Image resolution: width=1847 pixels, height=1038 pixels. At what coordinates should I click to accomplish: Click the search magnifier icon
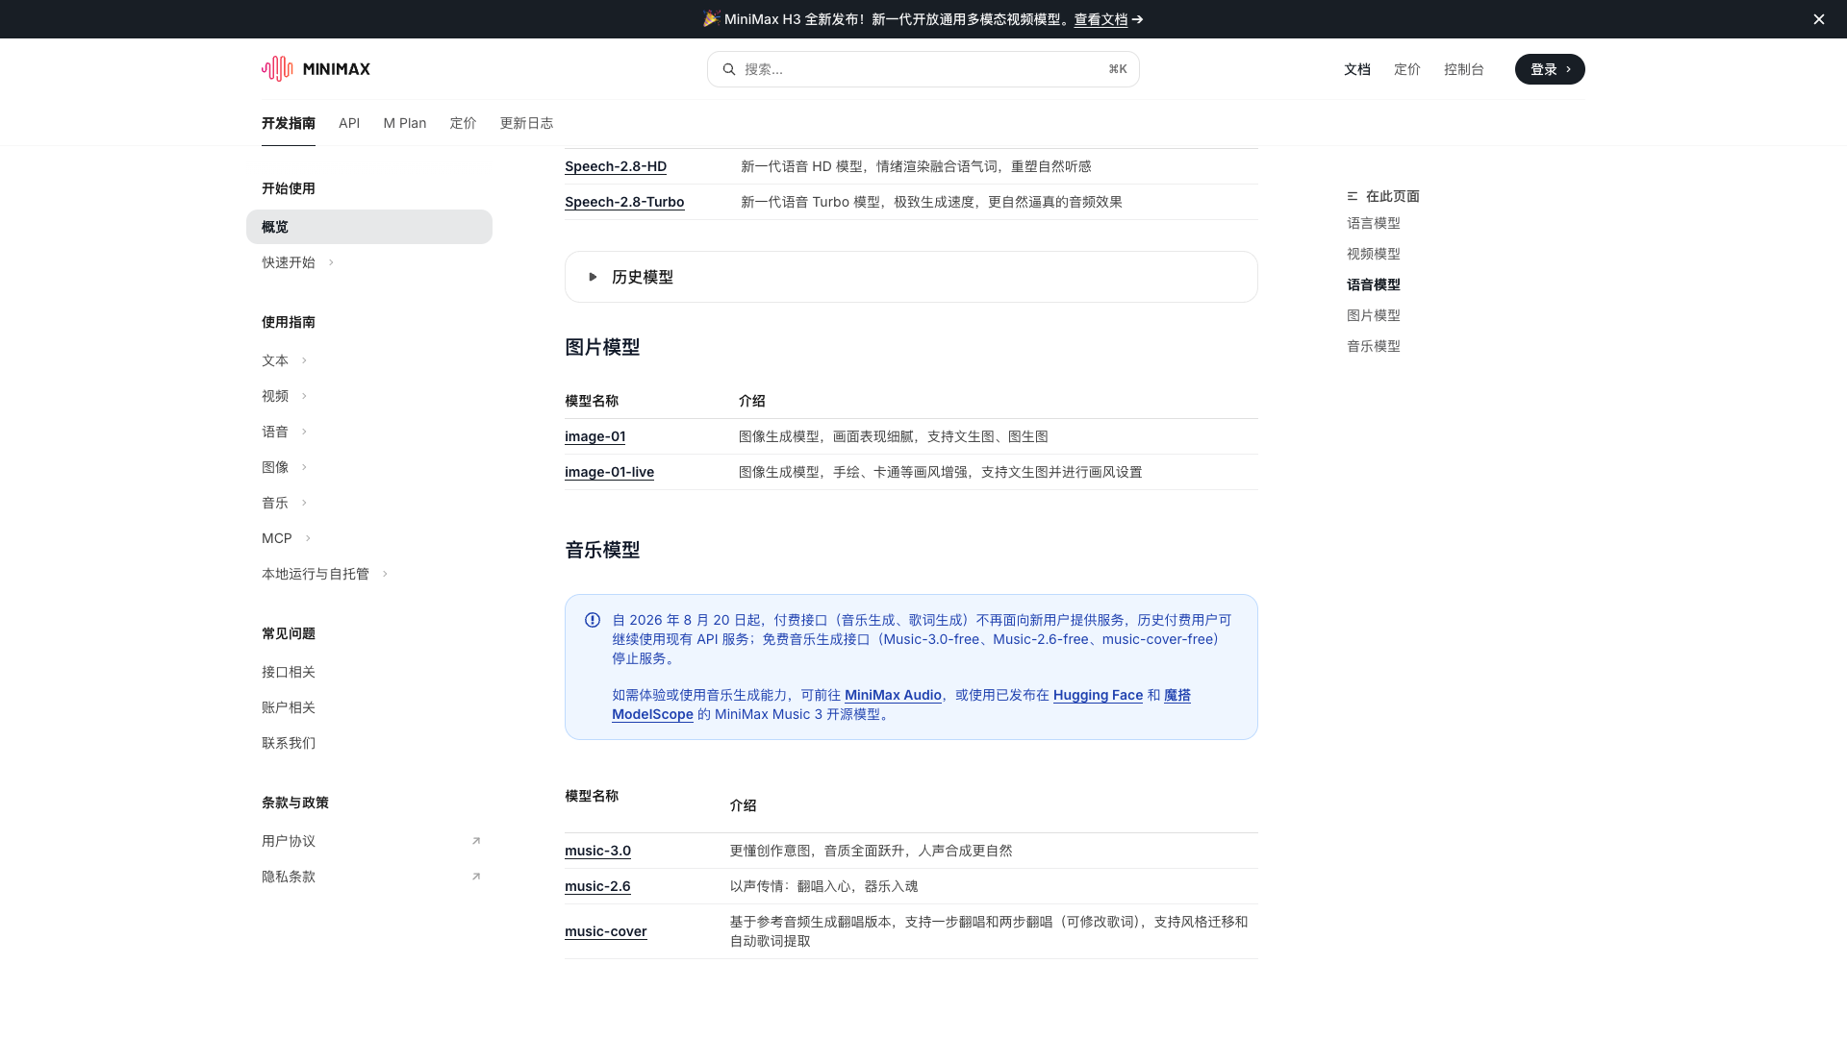[x=729, y=69]
